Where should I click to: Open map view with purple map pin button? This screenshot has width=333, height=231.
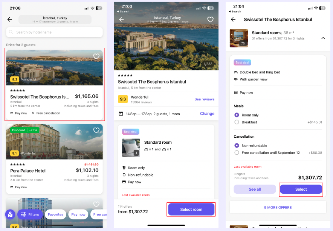pos(10,214)
